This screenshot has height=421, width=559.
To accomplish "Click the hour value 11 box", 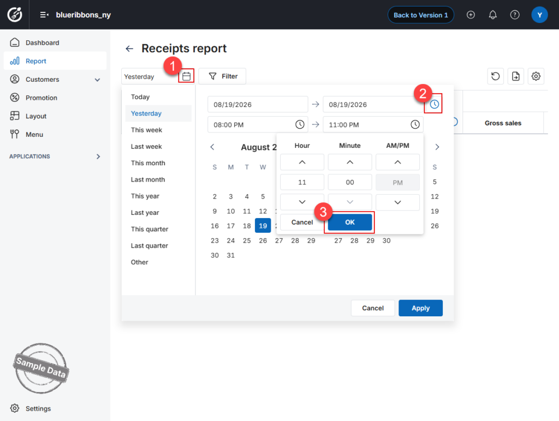I will pyautogui.click(x=302, y=182).
